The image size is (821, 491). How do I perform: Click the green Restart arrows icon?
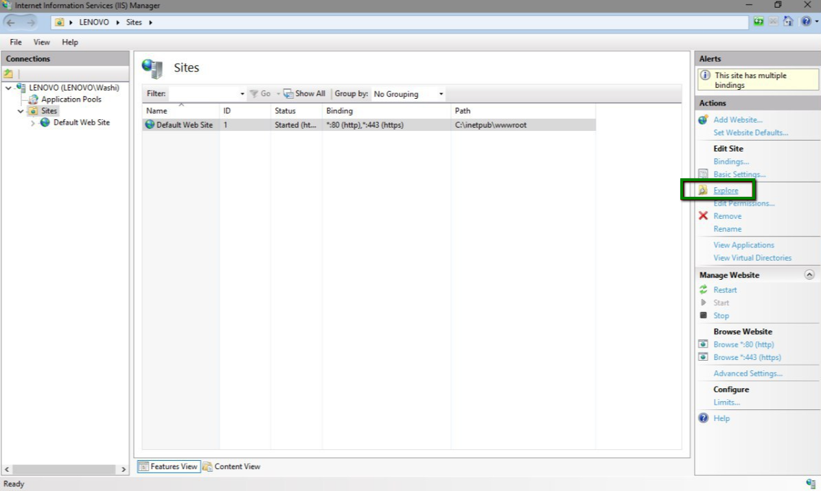pyautogui.click(x=703, y=289)
